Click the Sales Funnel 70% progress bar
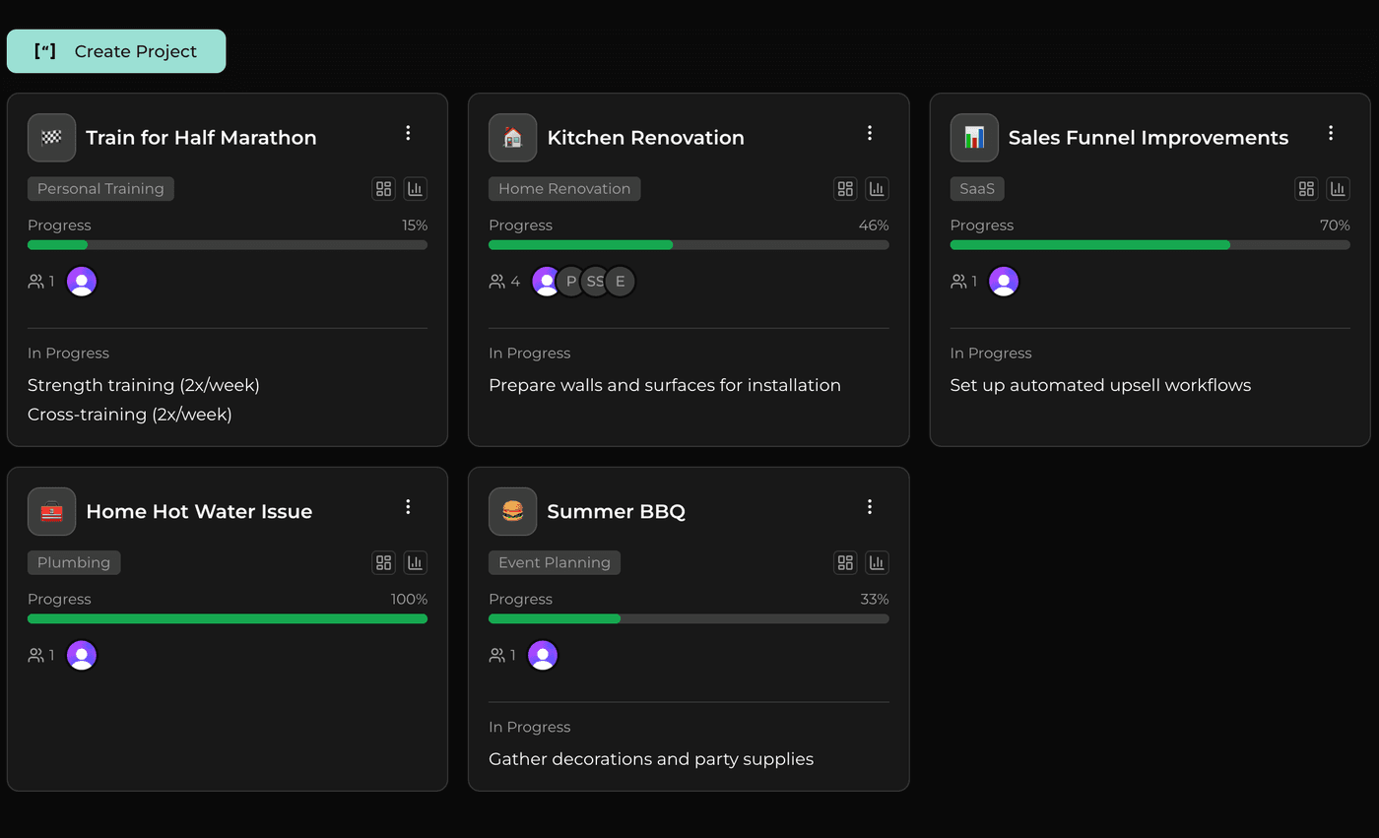Viewport: 1379px width, 838px height. [x=1150, y=245]
